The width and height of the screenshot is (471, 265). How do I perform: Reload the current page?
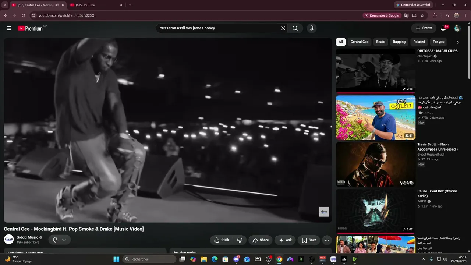coord(23,15)
